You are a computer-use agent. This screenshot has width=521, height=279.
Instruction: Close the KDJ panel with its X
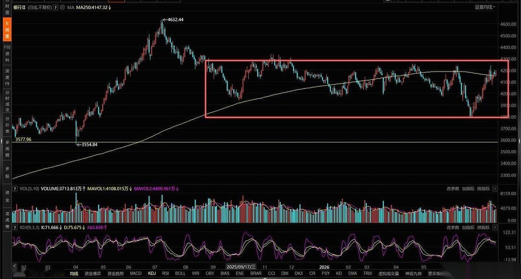[x=495, y=227]
